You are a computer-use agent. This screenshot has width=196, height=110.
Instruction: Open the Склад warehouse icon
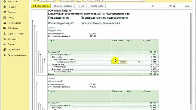(x=5, y=17)
